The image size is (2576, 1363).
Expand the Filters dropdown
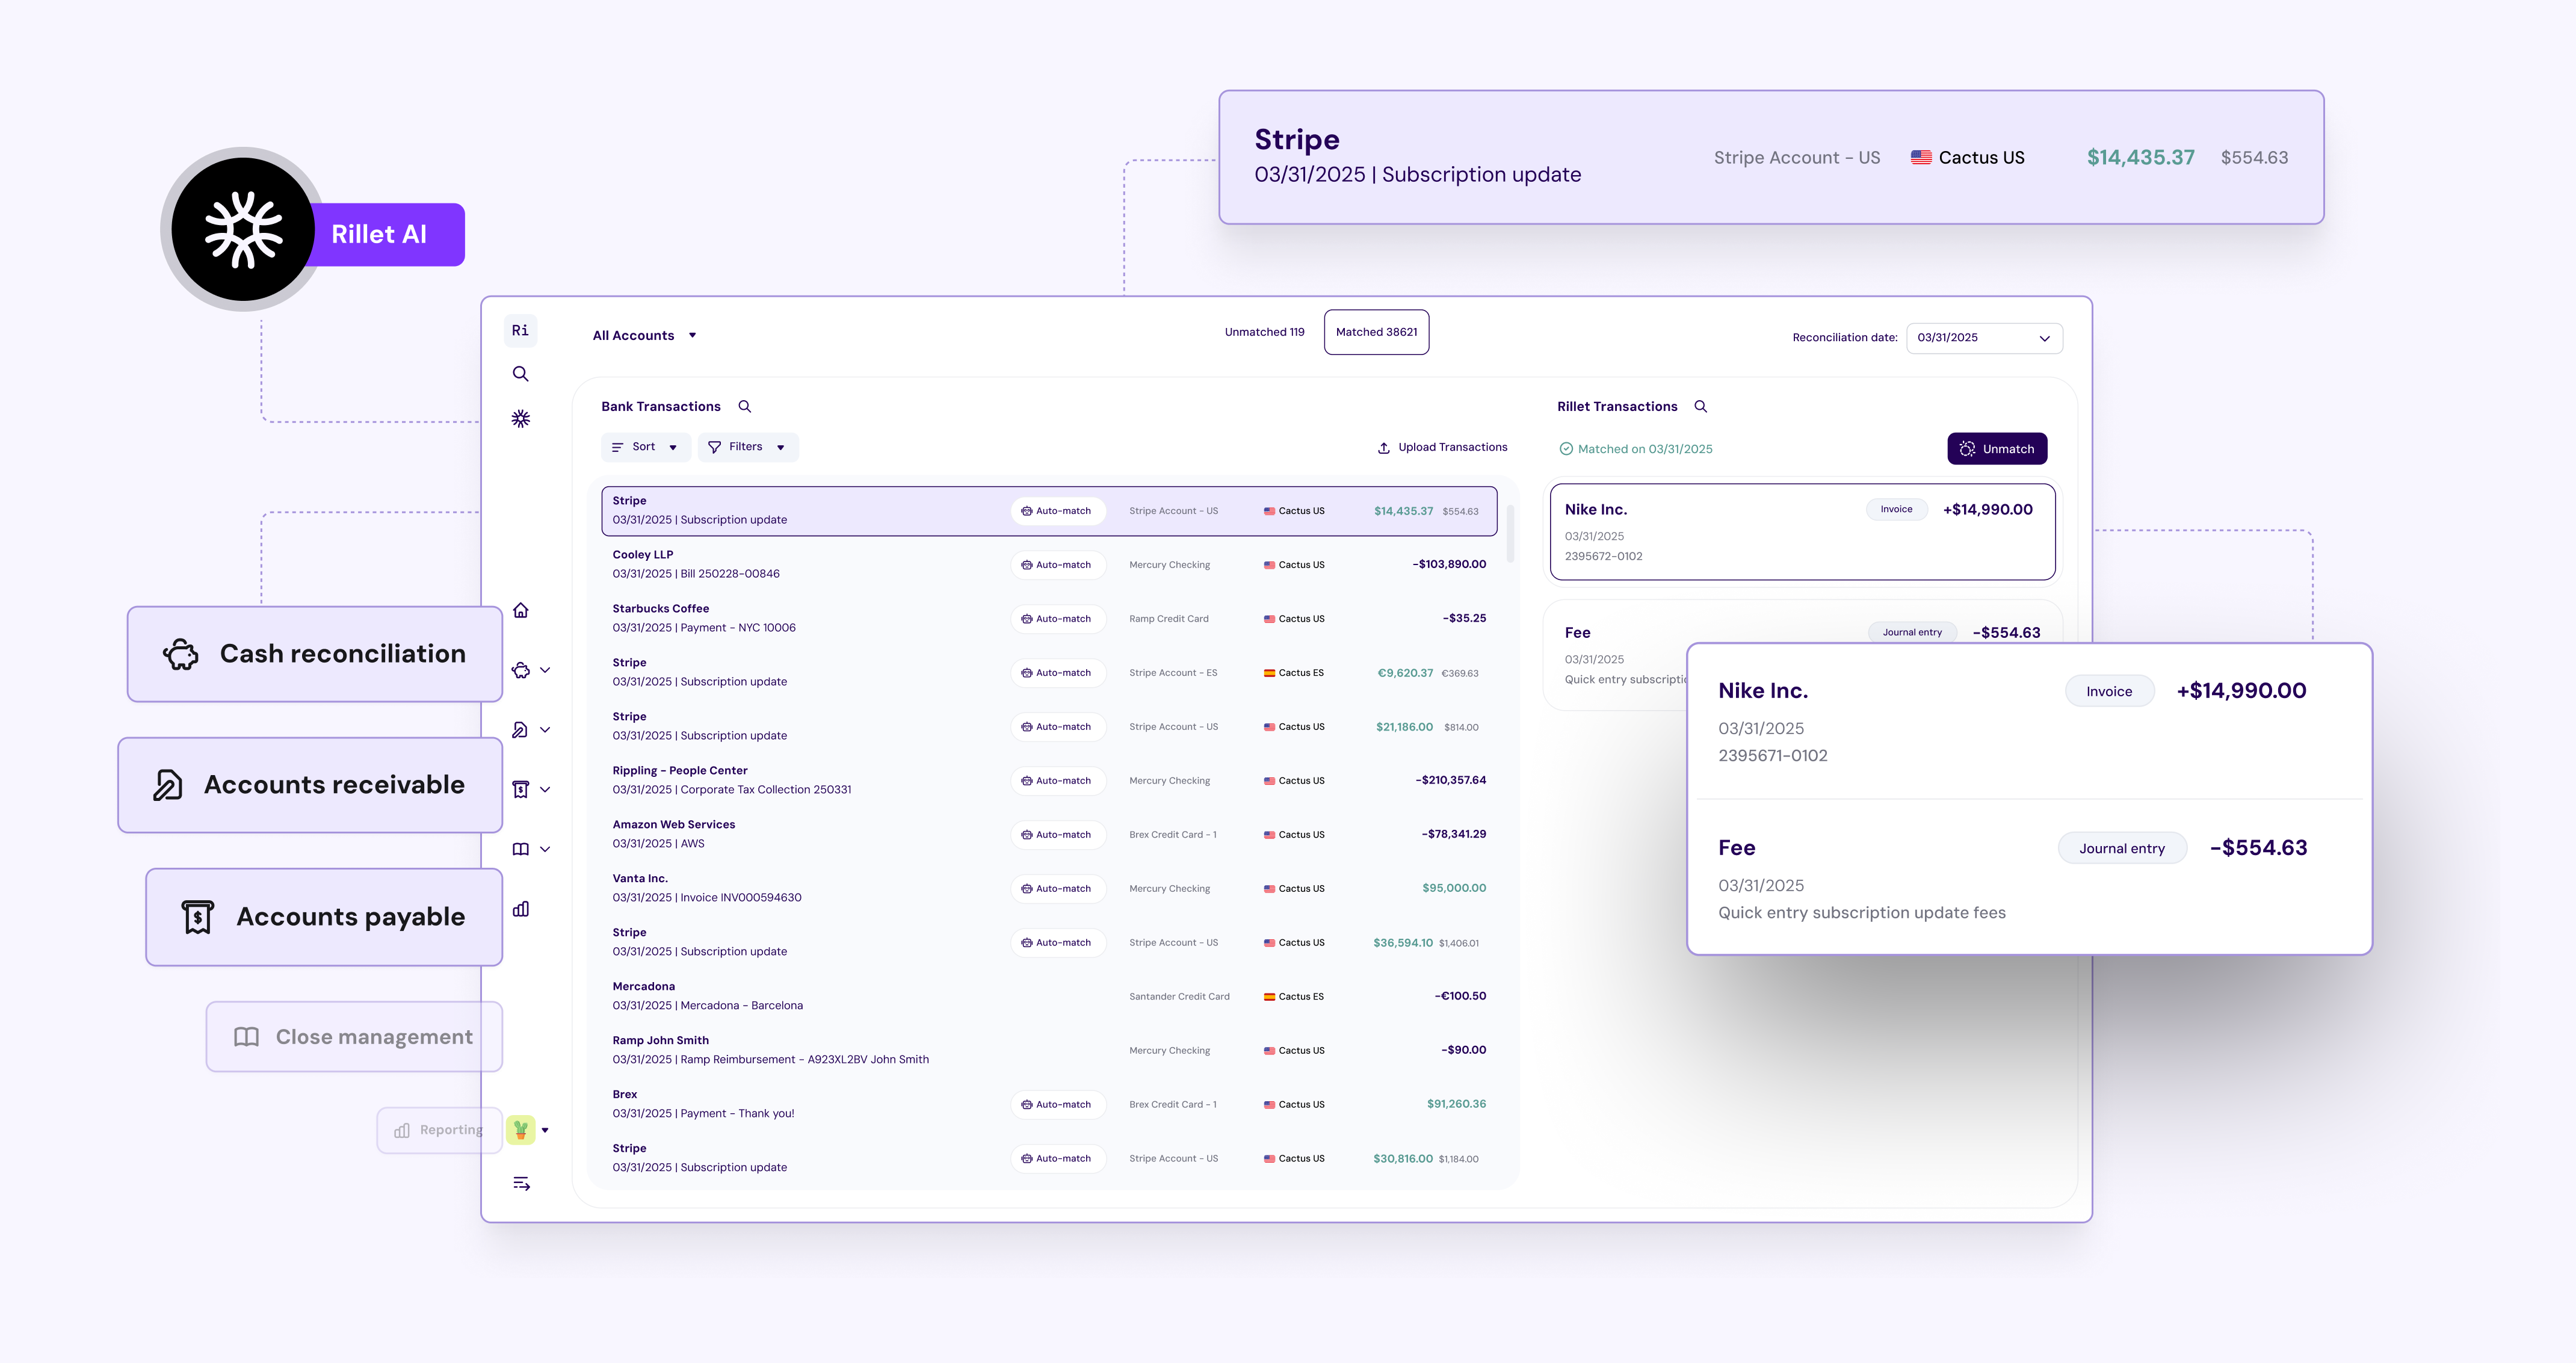click(x=747, y=447)
